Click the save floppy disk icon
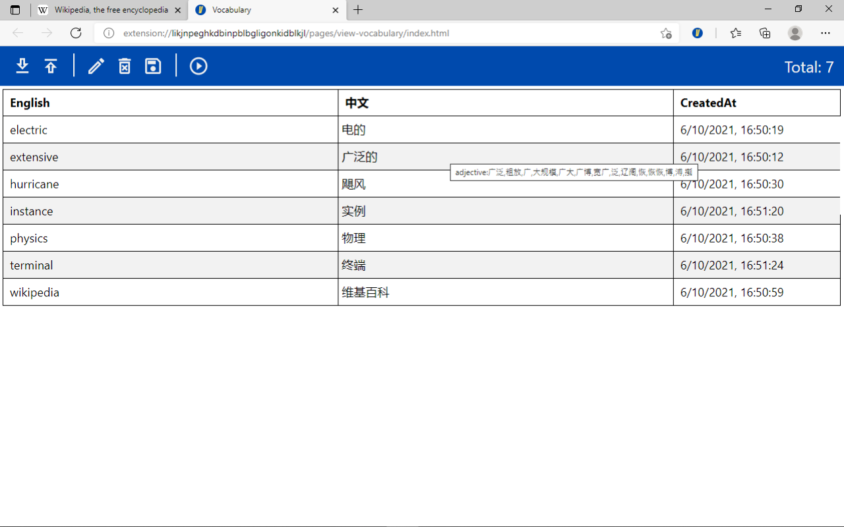 (x=153, y=66)
